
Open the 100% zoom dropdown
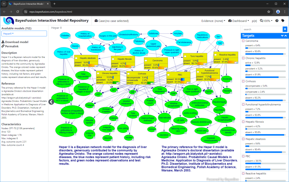[x=266, y=21]
